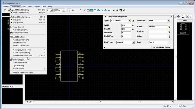Click the slider bar beside Additional Fields
Image resolution: width=195 pixels, height=109 pixels.
point(129,47)
